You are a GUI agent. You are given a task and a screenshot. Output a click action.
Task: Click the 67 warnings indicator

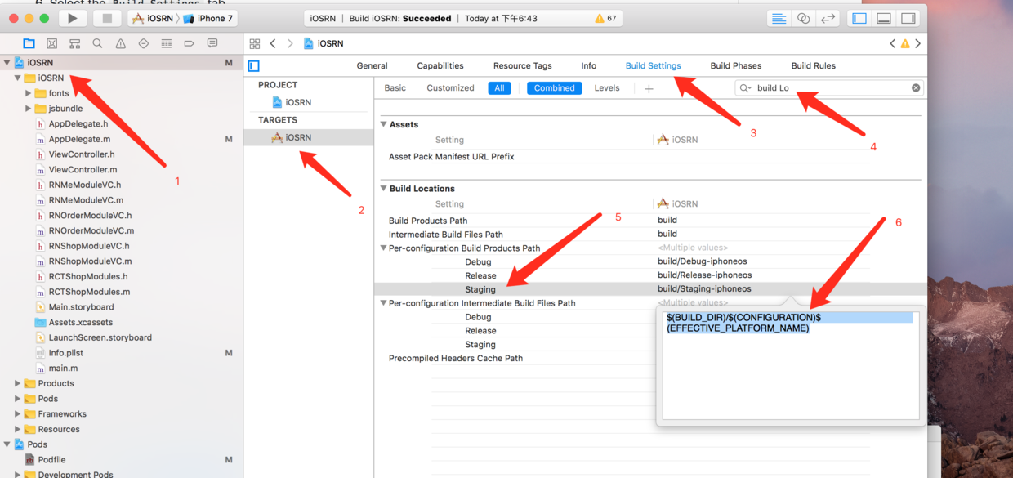605,18
